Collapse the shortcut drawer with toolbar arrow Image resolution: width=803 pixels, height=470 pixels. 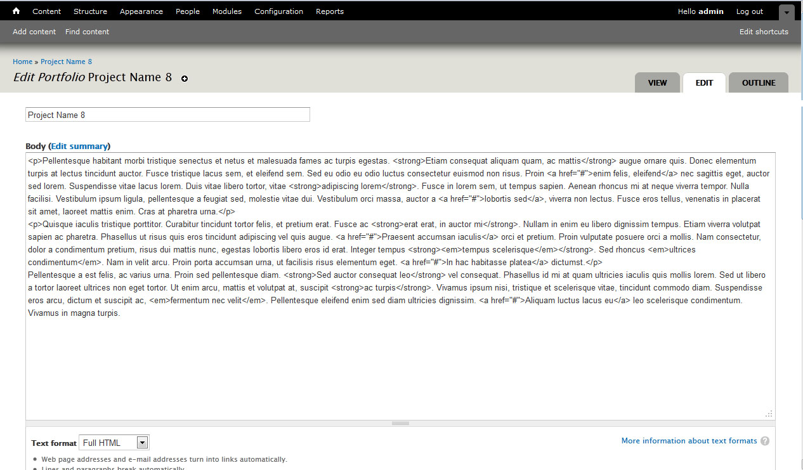tap(787, 12)
